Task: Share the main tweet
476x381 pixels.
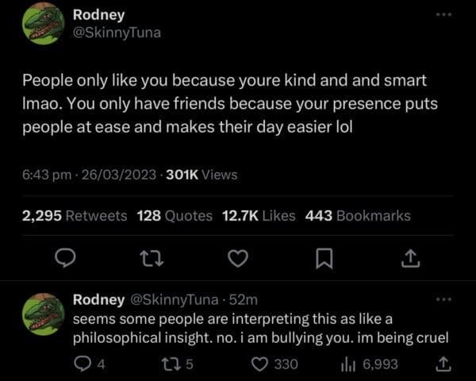Action: tap(409, 256)
